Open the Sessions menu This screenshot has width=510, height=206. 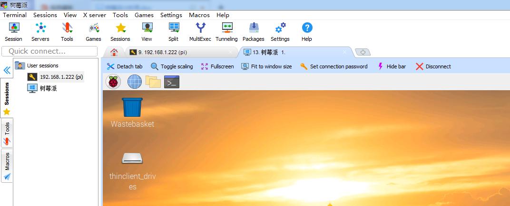click(45, 15)
